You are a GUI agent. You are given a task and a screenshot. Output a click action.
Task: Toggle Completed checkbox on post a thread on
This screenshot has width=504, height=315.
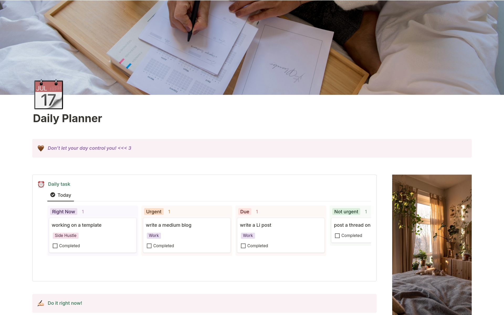[337, 235]
